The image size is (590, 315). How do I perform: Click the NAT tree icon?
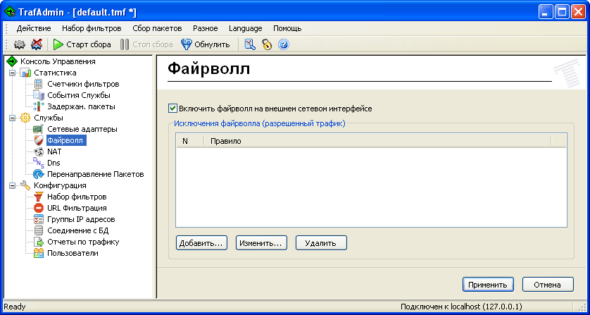pyautogui.click(x=39, y=152)
